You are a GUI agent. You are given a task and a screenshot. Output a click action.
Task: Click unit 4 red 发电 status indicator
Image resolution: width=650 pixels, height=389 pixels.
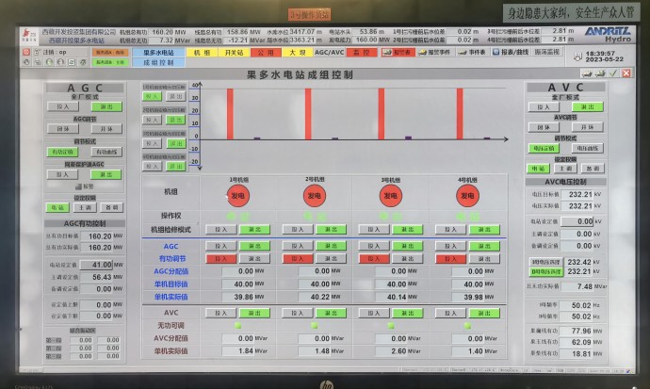tap(466, 196)
